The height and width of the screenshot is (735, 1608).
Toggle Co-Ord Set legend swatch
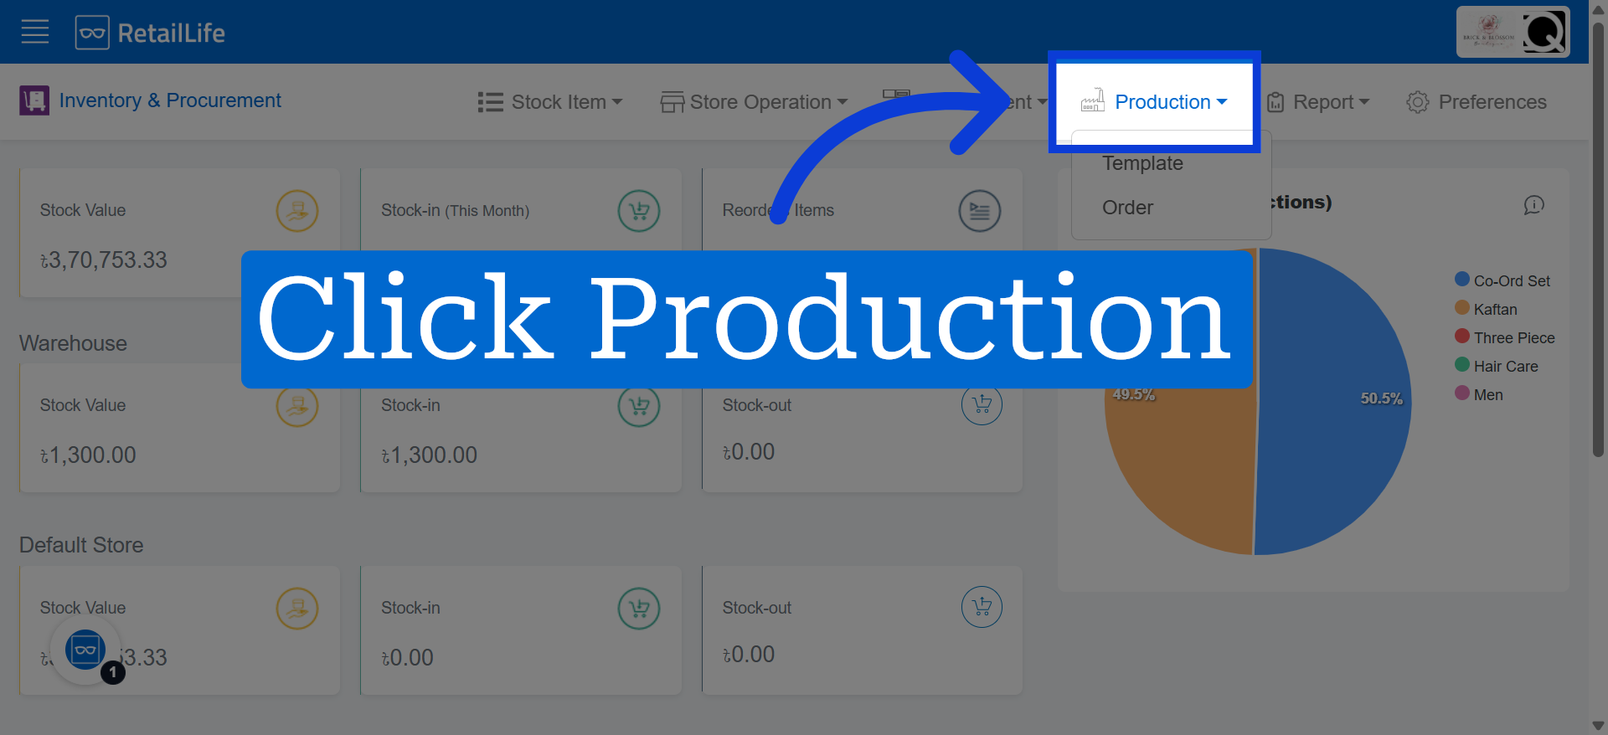pos(1462,280)
